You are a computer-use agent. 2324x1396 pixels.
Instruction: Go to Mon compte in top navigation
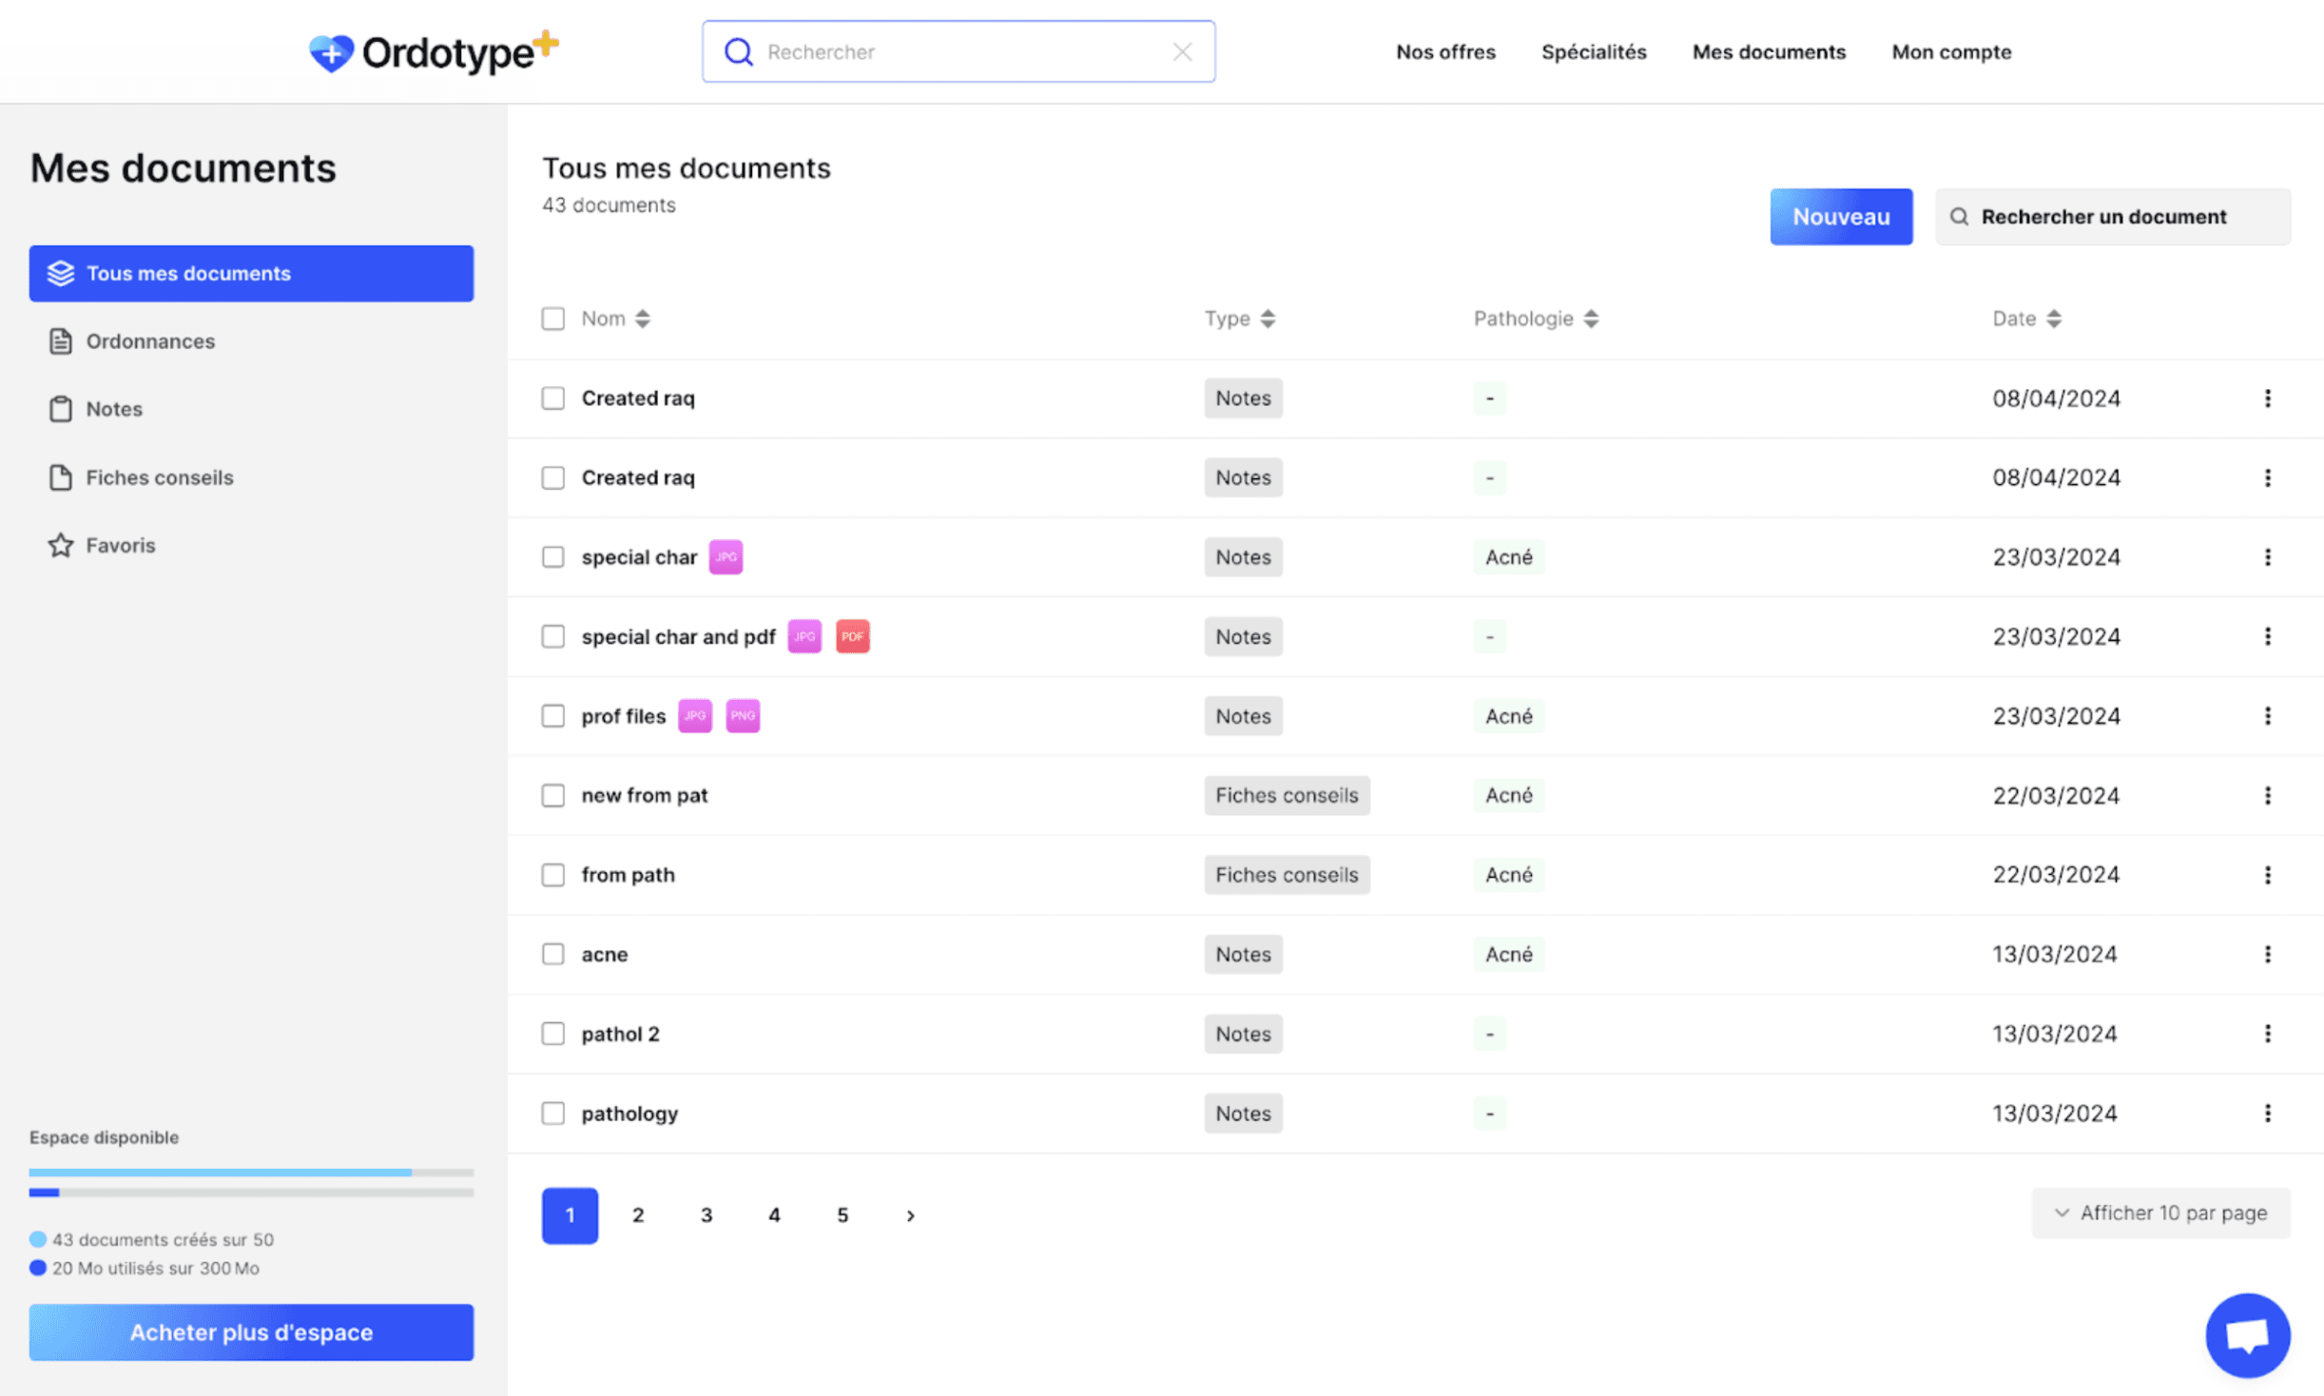1950,51
